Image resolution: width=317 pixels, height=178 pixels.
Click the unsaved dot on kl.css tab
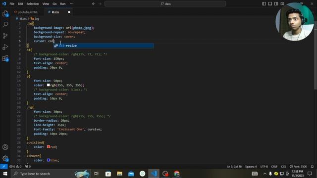pos(69,12)
